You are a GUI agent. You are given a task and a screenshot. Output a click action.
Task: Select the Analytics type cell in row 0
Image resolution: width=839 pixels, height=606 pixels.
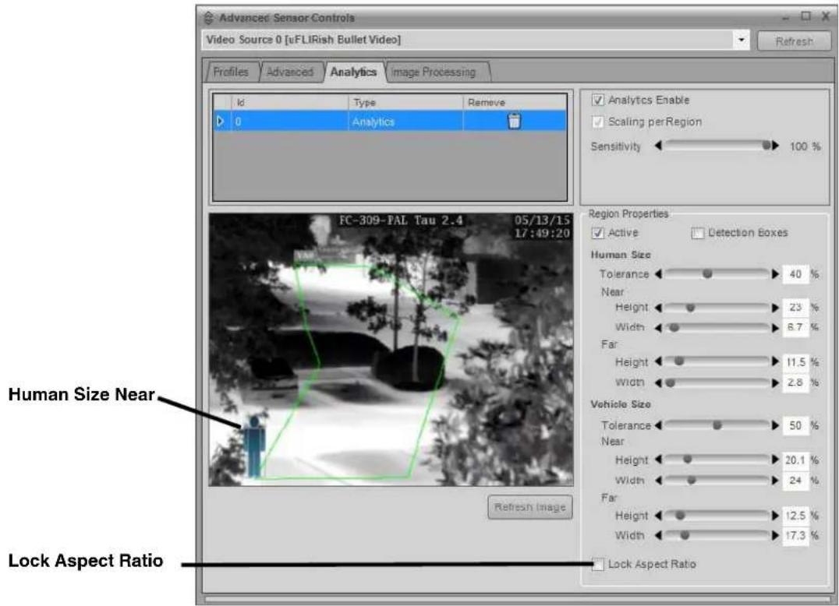tap(405, 122)
